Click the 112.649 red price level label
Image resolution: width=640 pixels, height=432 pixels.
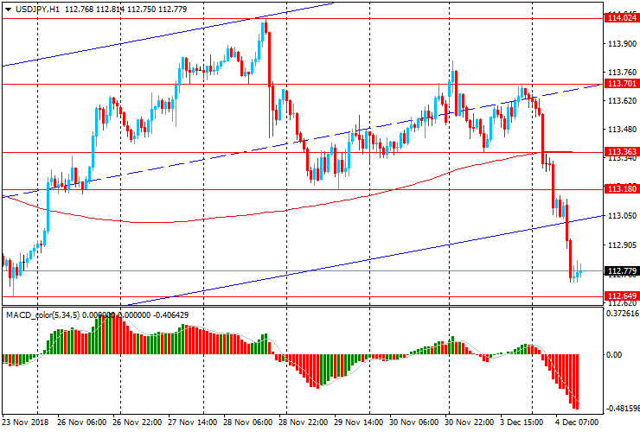[x=622, y=295]
